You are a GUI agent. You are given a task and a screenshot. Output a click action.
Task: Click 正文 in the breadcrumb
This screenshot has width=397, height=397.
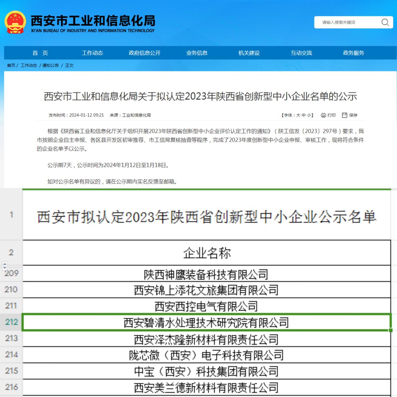coord(69,65)
